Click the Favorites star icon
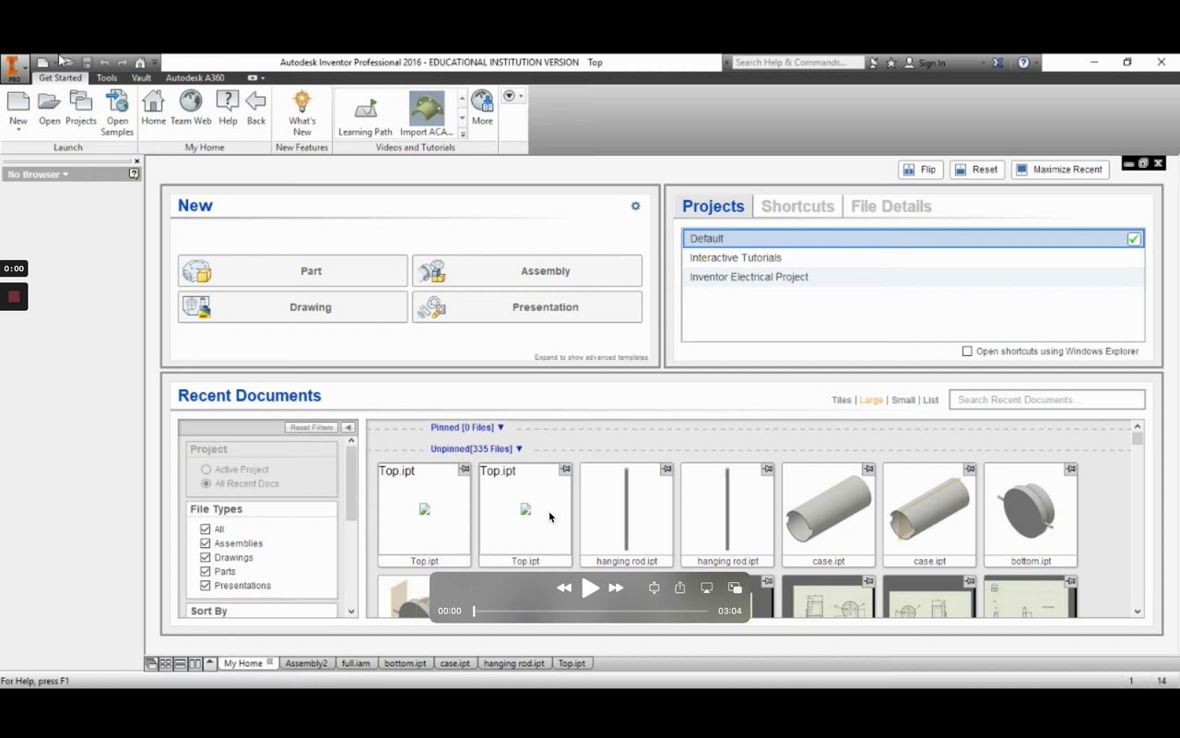The width and height of the screenshot is (1180, 738). point(891,63)
